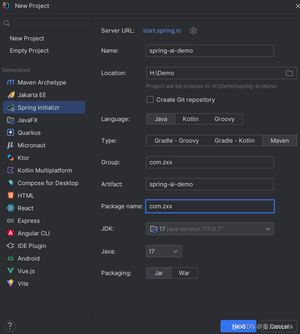The image size is (300, 334).
Task: Click the Group input field
Action: pos(210,162)
